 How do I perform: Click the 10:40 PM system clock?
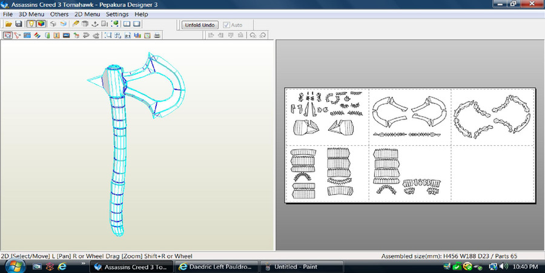pos(525,267)
